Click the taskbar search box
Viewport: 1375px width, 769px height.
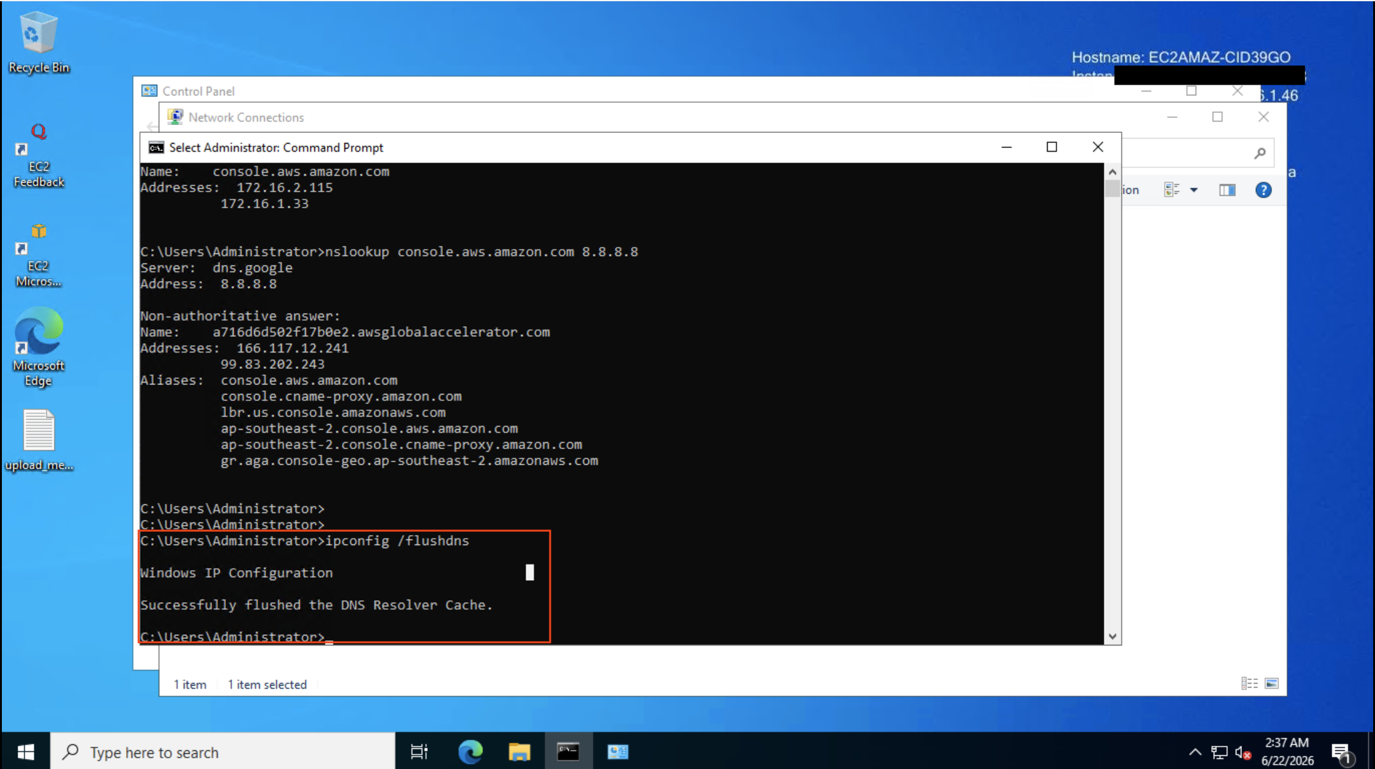[x=223, y=751]
